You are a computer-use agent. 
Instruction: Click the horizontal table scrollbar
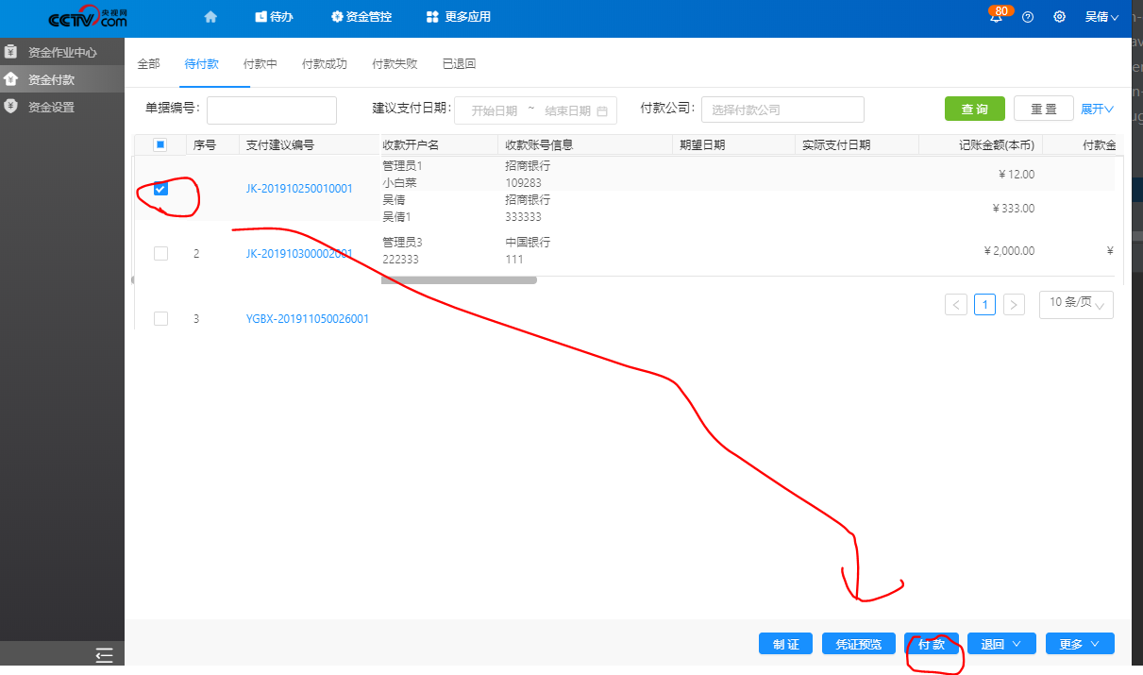click(x=459, y=280)
